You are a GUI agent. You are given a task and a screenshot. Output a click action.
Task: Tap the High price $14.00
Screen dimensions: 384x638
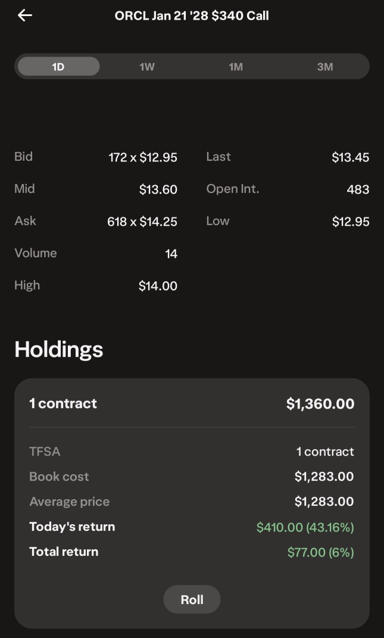(x=158, y=286)
